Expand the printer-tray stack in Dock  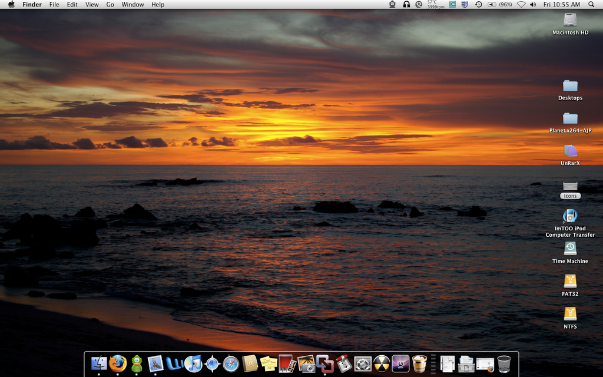pos(466,364)
